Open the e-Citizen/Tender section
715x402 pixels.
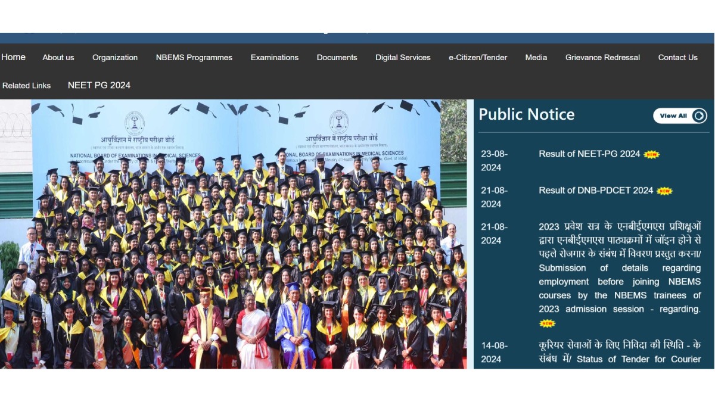click(x=477, y=57)
